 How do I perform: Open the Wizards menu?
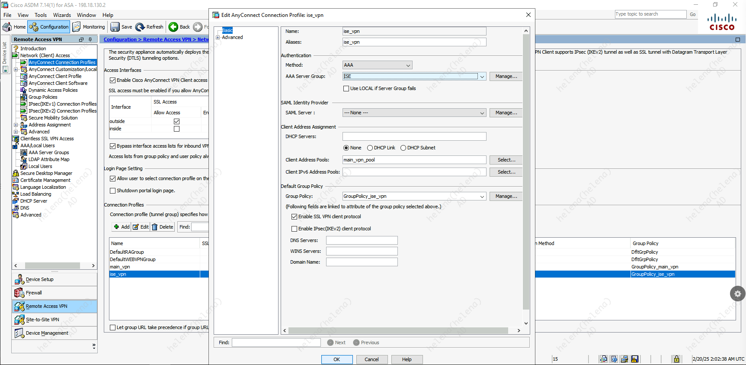click(x=62, y=15)
